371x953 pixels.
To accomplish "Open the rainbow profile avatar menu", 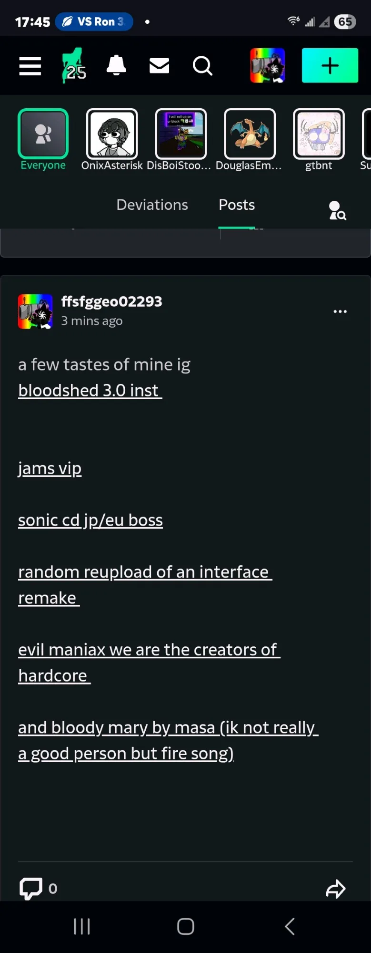I will [x=268, y=65].
